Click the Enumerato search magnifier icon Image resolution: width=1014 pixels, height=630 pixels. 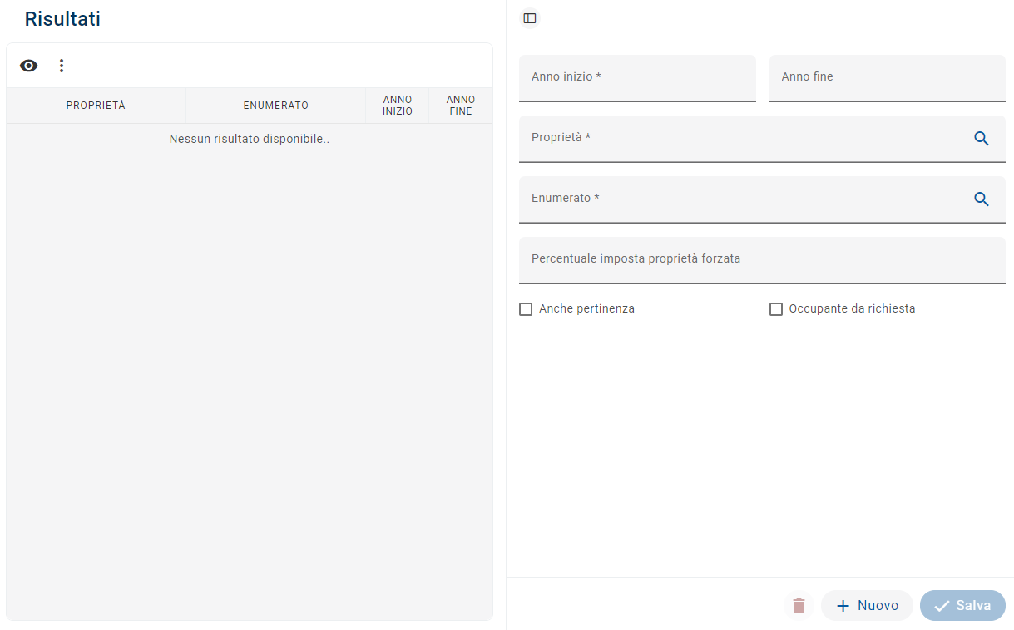(982, 199)
